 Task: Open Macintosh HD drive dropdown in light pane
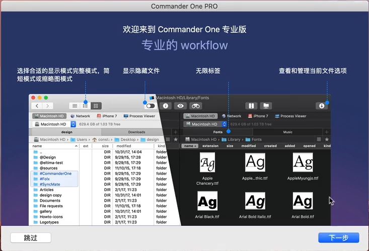tap(54, 124)
